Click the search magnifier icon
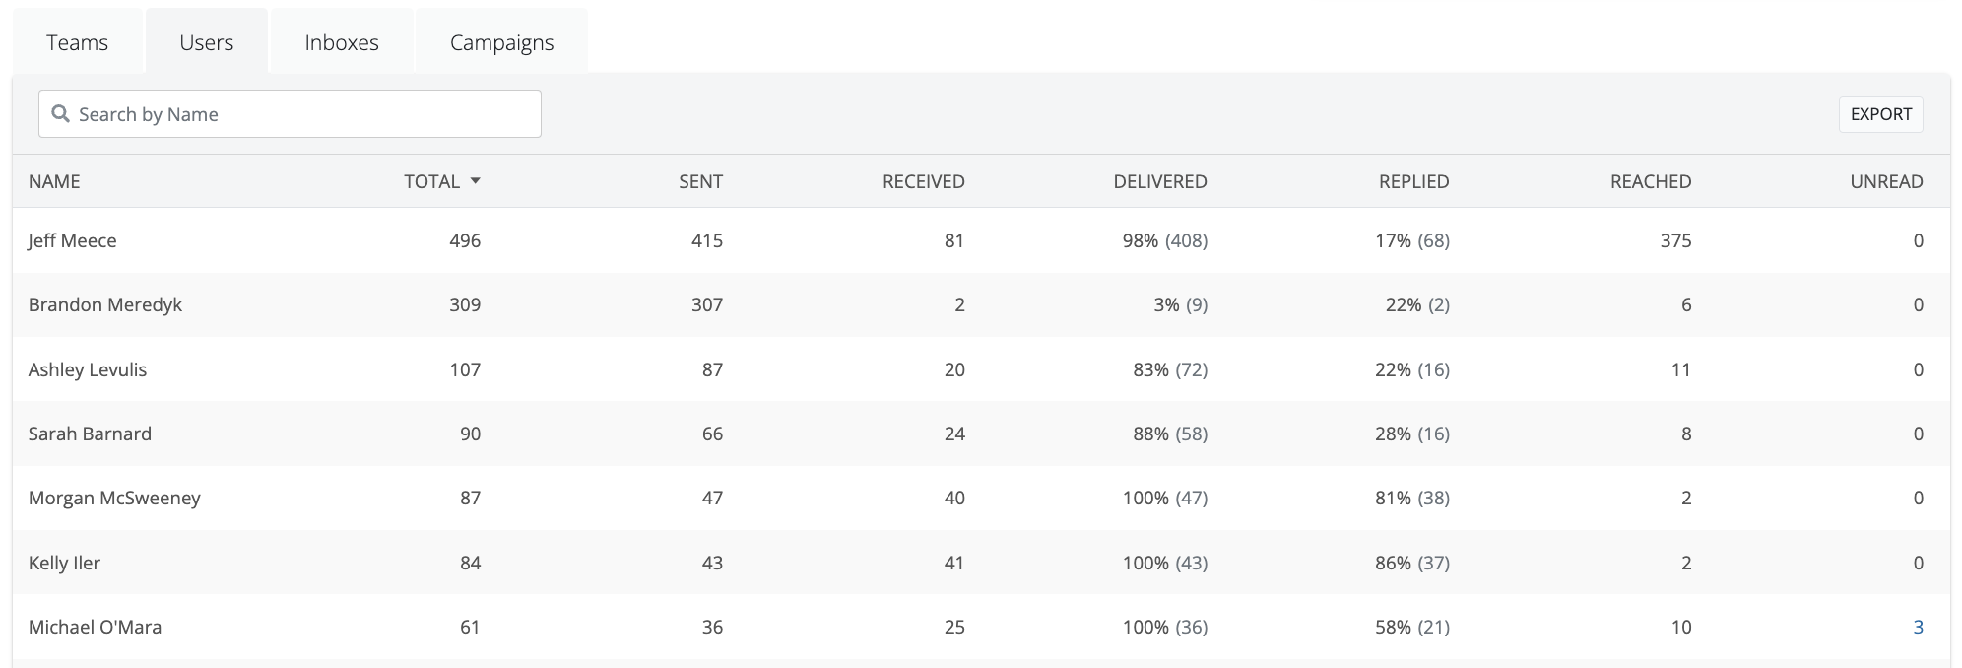Viewport: 1962px width, 668px height. [x=60, y=114]
